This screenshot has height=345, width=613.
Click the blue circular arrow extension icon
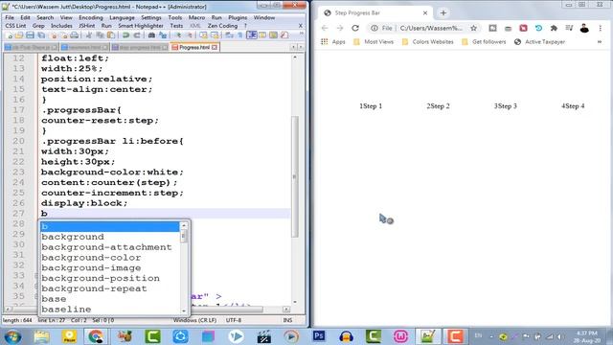click(x=538, y=28)
